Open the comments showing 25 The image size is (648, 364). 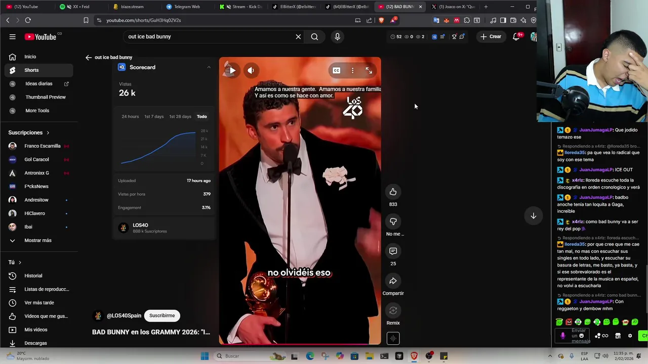pos(393,251)
